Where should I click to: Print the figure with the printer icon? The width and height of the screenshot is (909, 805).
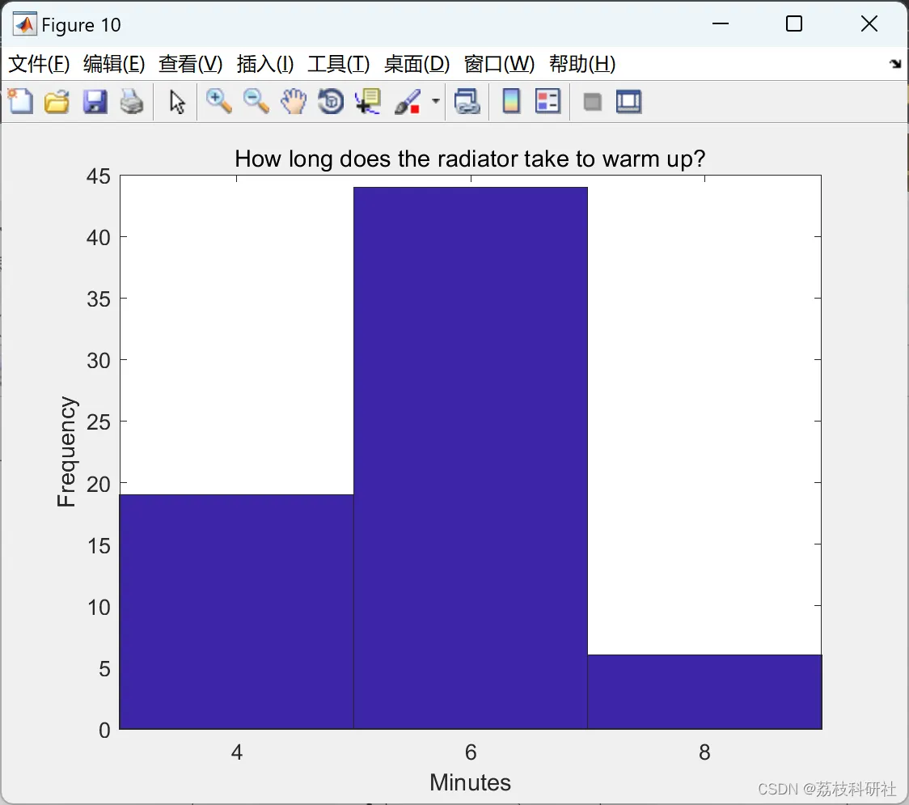[132, 101]
